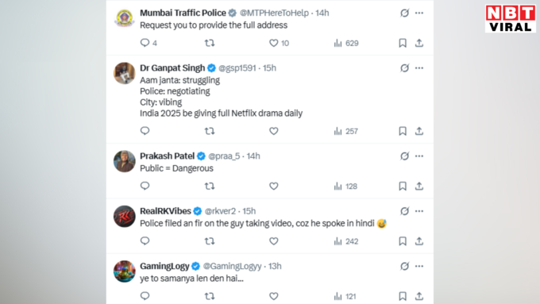Bookmark the Mumbai Traffic Police tweet
Viewport: 540px width, 304px height.
[403, 43]
